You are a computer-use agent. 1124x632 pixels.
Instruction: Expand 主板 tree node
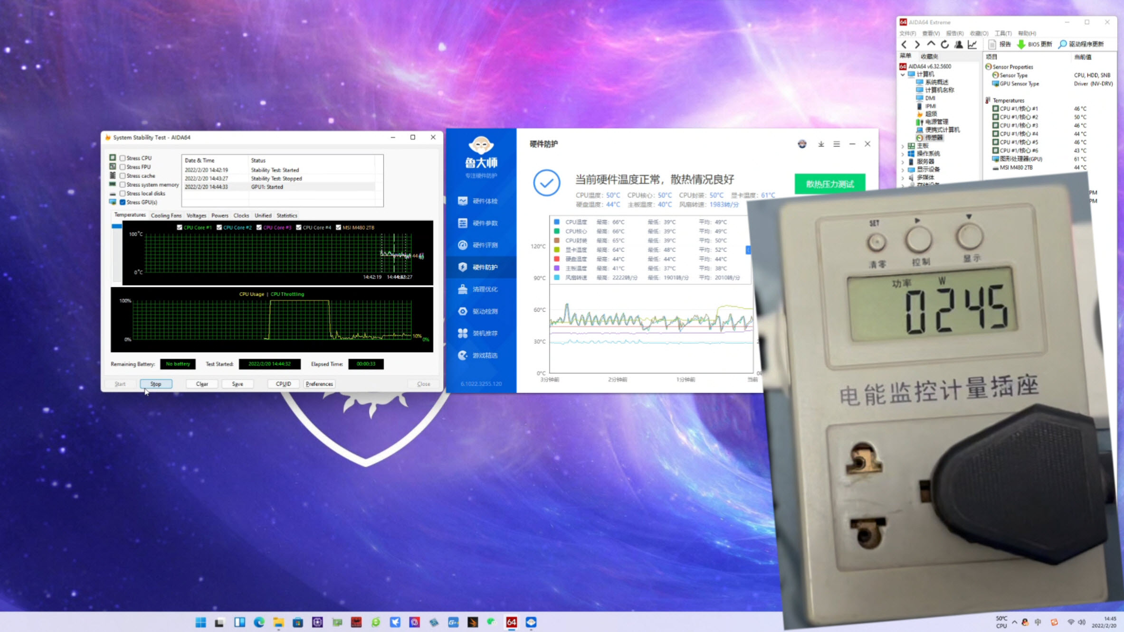pos(903,146)
